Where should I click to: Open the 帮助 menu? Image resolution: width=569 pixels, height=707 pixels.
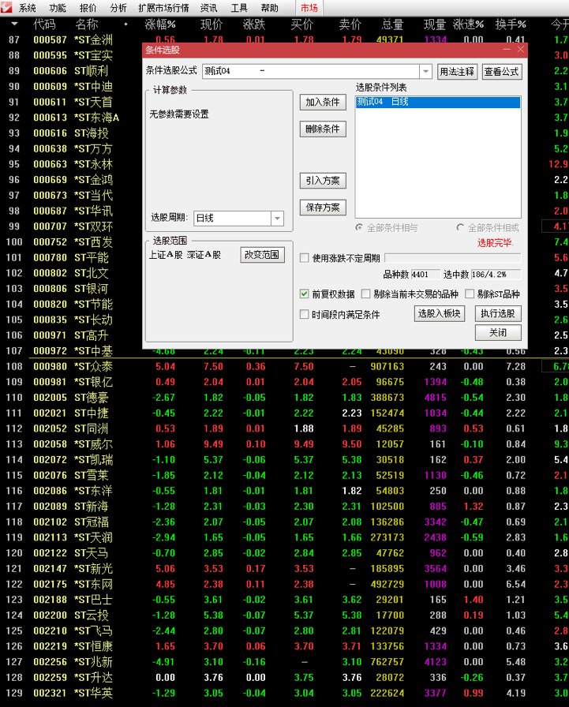270,8
